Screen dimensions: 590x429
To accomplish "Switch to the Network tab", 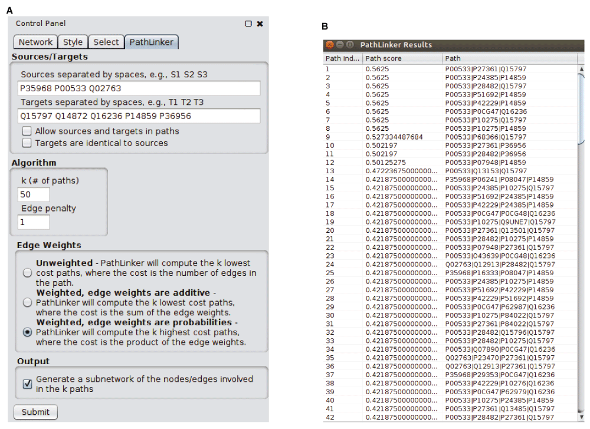I will (x=36, y=42).
